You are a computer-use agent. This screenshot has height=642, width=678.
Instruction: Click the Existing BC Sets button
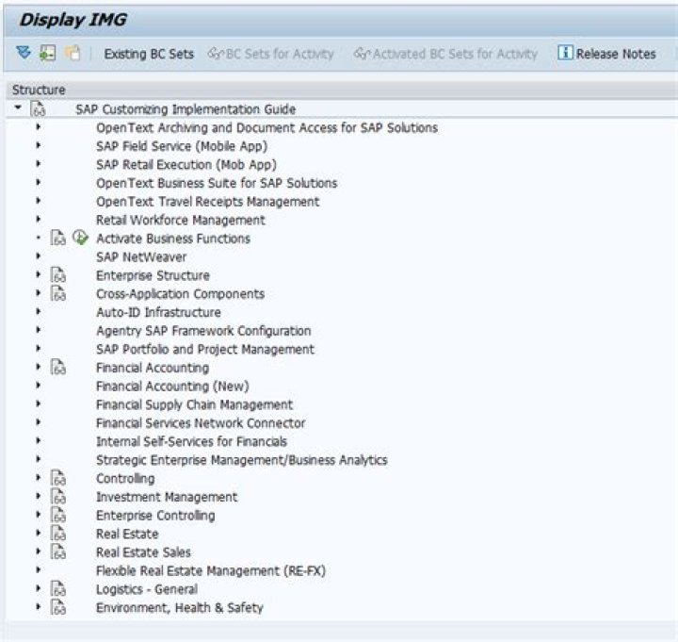click(x=149, y=54)
